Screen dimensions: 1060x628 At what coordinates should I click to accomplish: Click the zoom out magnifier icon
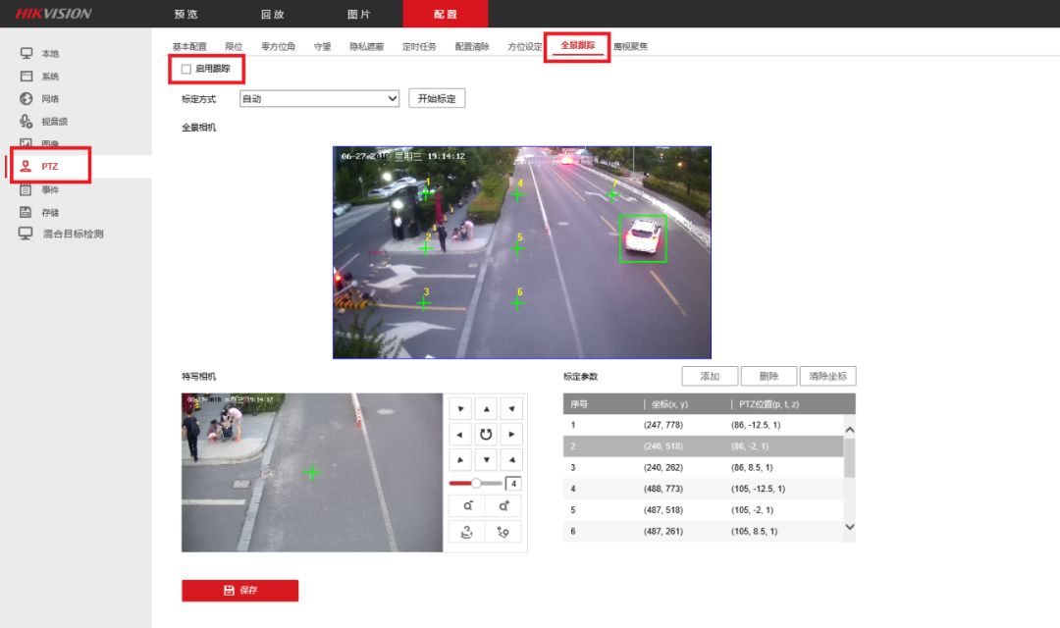(x=467, y=505)
